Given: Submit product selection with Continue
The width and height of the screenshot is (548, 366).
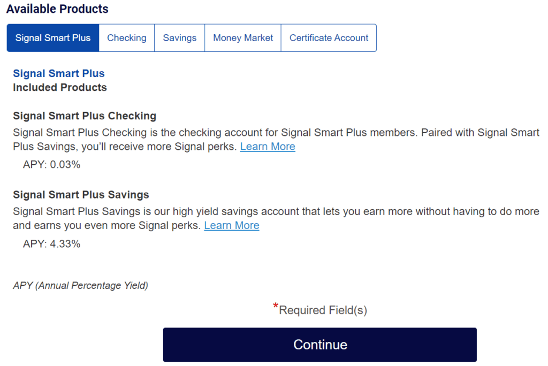Looking at the screenshot, I should pos(319,345).
